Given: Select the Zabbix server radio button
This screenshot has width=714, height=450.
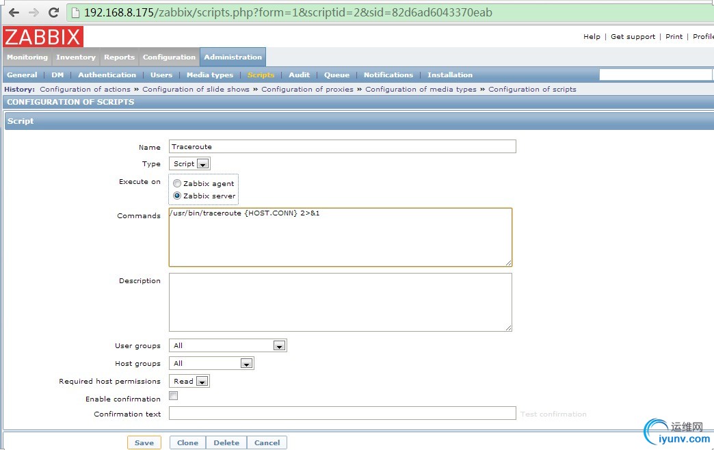Looking at the screenshot, I should [177, 196].
